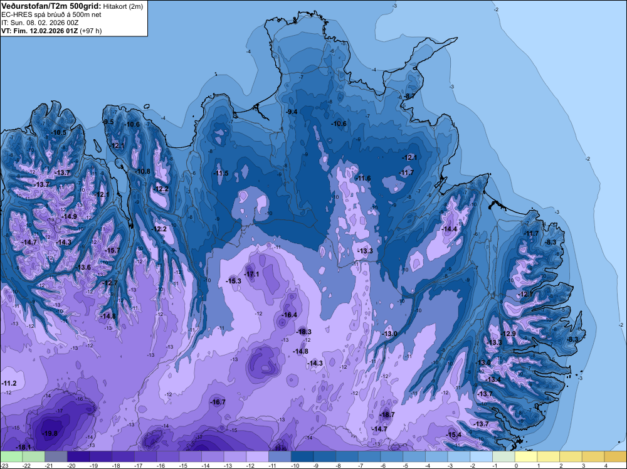
Task: Select the legend swatch labeled -11
Action: (x=280, y=456)
